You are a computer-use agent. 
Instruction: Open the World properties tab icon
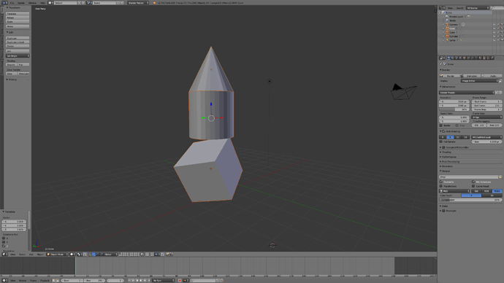tap(460, 58)
